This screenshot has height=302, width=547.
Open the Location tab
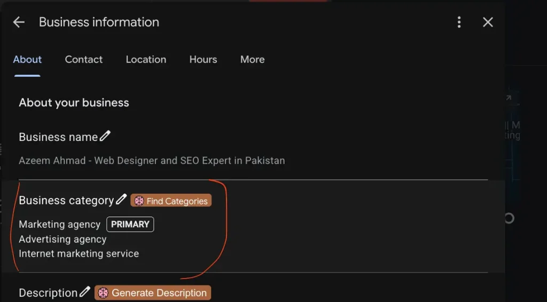(x=146, y=60)
